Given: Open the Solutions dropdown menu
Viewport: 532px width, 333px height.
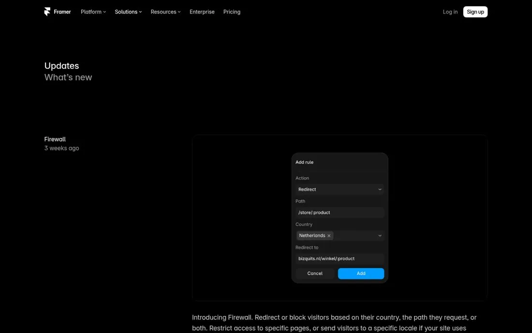Looking at the screenshot, I should pyautogui.click(x=128, y=12).
